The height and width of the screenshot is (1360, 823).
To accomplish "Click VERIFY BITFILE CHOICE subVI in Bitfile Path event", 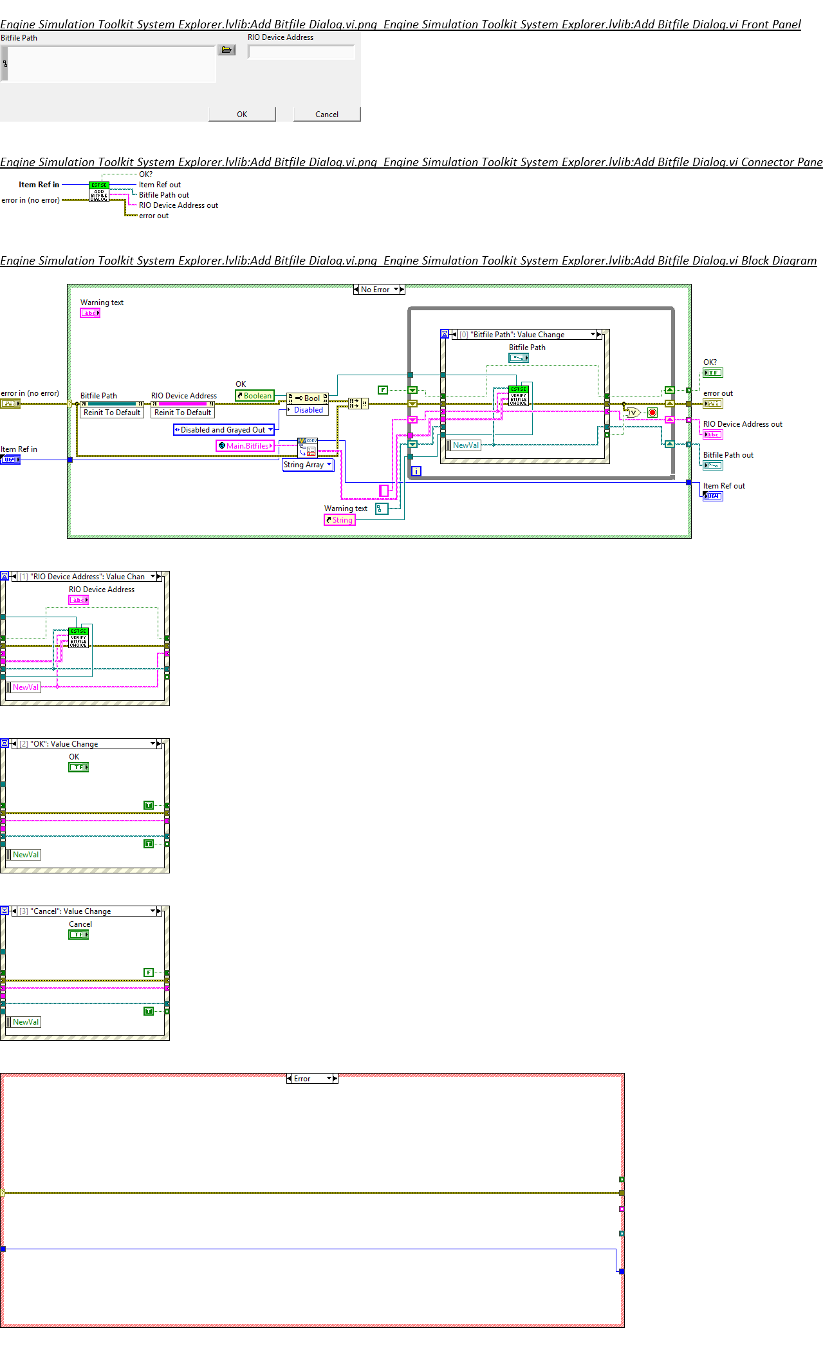I will click(519, 396).
